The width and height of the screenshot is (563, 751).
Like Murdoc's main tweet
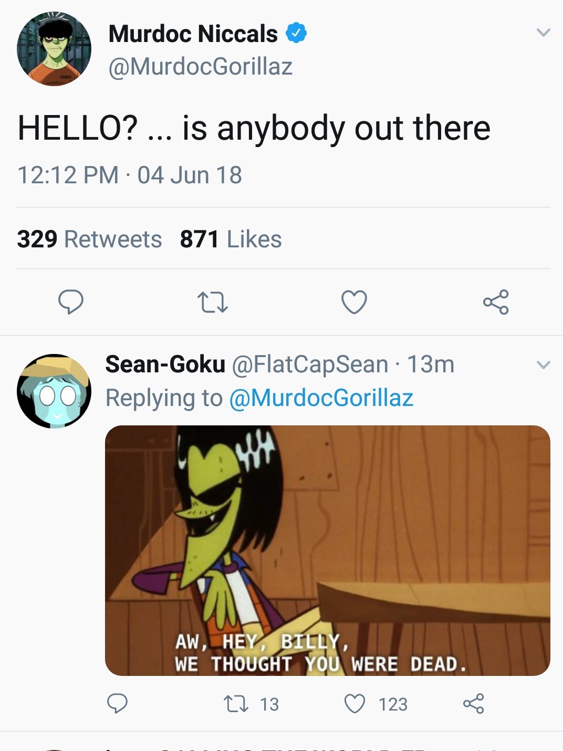pyautogui.click(x=354, y=302)
